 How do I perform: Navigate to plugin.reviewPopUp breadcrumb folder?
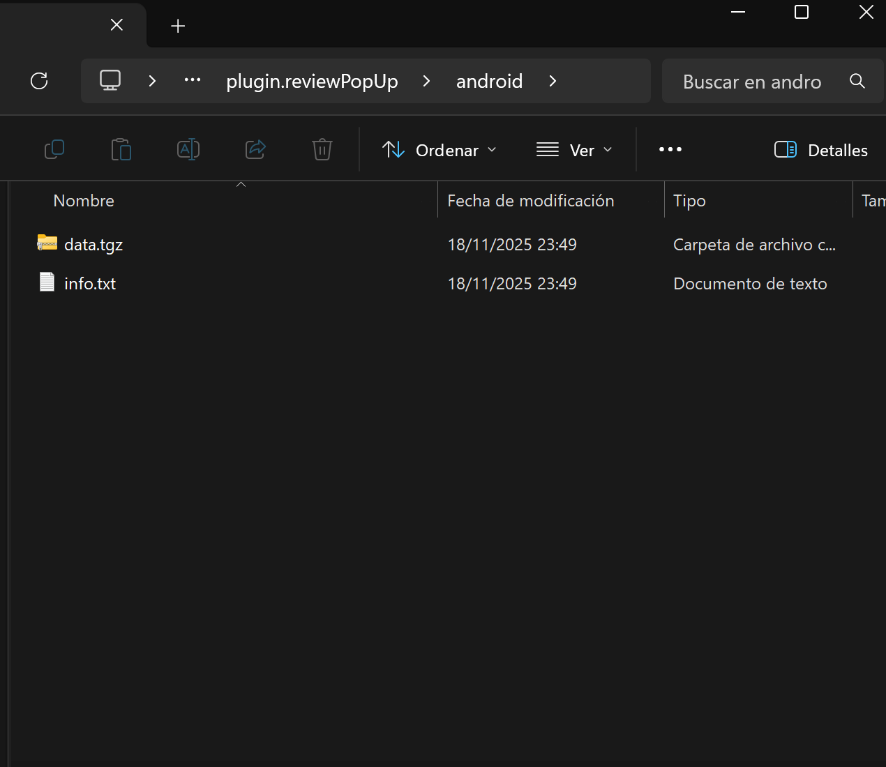[x=312, y=82]
